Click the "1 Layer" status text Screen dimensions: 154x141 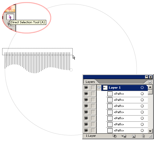pos(91,136)
